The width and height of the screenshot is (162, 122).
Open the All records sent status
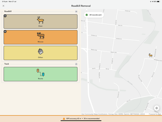click(94, 15)
